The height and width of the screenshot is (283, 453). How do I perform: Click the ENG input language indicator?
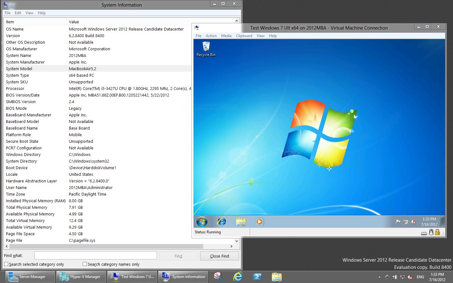tap(420, 277)
